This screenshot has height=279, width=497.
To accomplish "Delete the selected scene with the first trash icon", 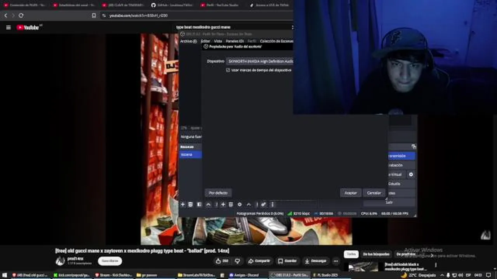I will click(190, 204).
